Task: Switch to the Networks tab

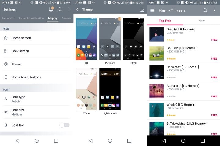Action: coord(8,18)
